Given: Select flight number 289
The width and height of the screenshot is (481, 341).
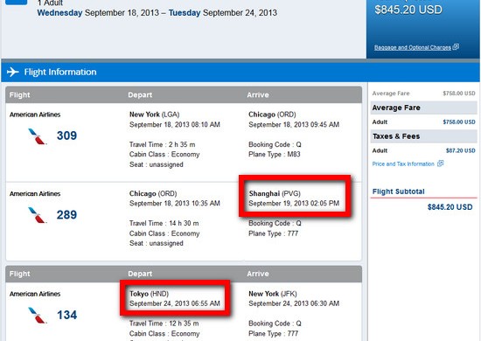Looking at the screenshot, I should pos(66,215).
